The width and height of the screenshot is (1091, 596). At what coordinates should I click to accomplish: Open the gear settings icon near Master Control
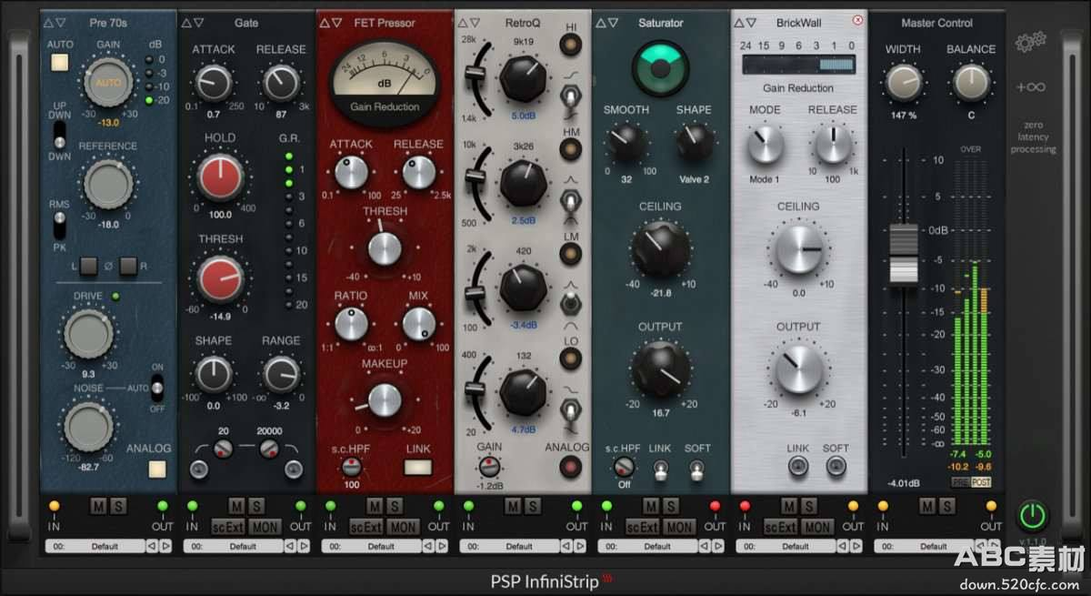click(1031, 40)
